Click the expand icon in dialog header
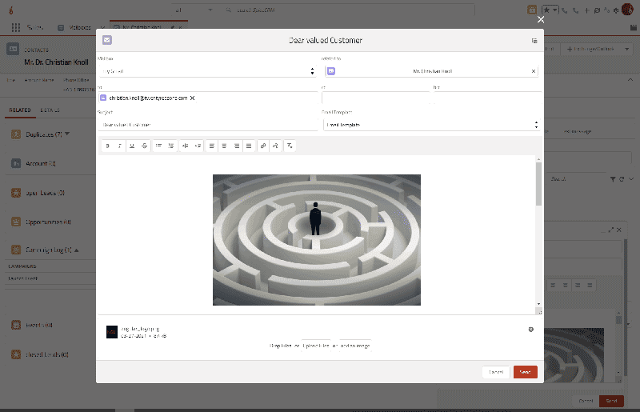Viewport: 640px width, 412px height. click(x=534, y=41)
